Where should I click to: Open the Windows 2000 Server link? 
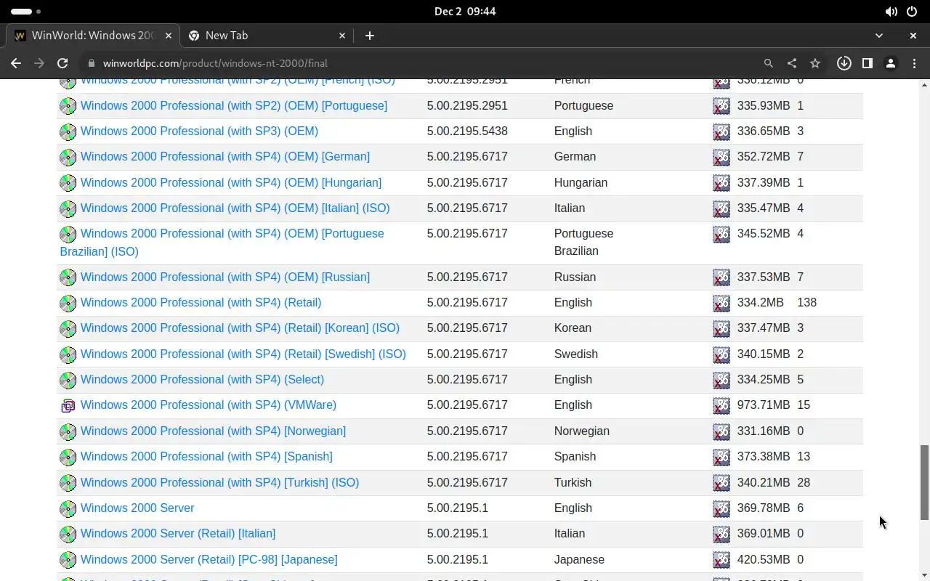coord(137,508)
